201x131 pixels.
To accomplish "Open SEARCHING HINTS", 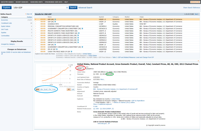I will (37, 2).
